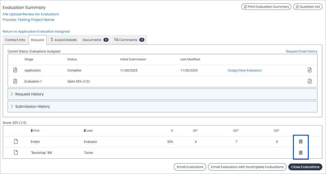
Task: Click the Evalyn first name cell
Action: tap(35, 142)
